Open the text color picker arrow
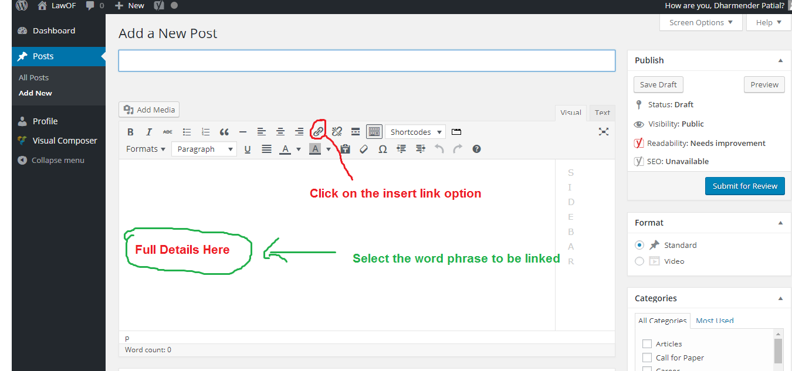The height and width of the screenshot is (371, 792). 299,149
